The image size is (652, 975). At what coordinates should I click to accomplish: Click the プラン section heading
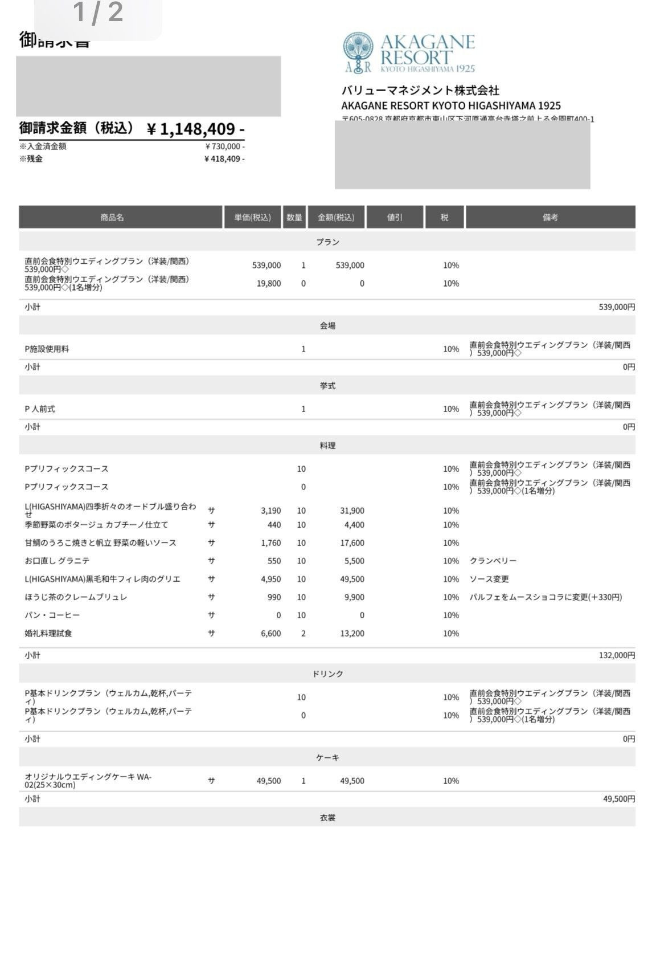(327, 242)
